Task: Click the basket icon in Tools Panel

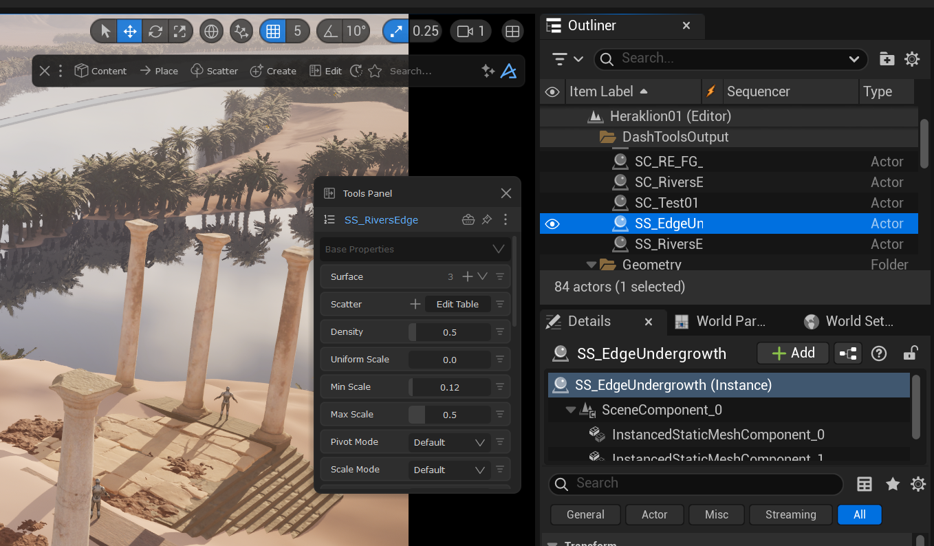Action: pos(468,220)
